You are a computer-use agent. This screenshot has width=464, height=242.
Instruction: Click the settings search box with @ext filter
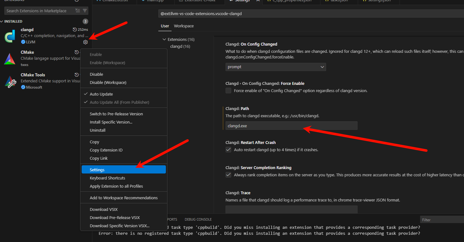(x=311, y=14)
